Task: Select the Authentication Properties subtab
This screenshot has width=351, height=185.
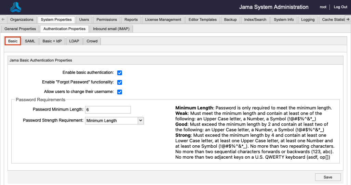Action: pyautogui.click(x=64, y=29)
